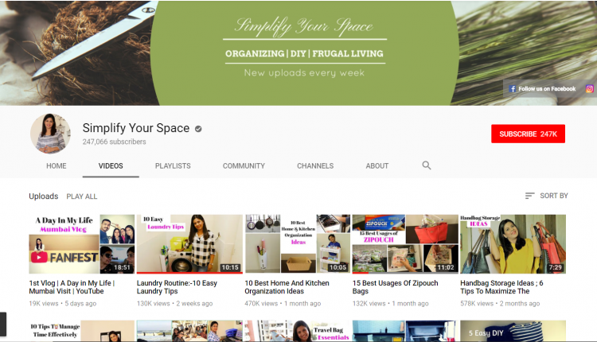Open the A Day In My Life vlog thumbnail

coord(82,244)
